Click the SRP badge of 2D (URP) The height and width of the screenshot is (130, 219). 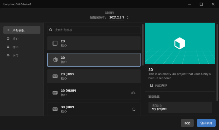click(55, 76)
